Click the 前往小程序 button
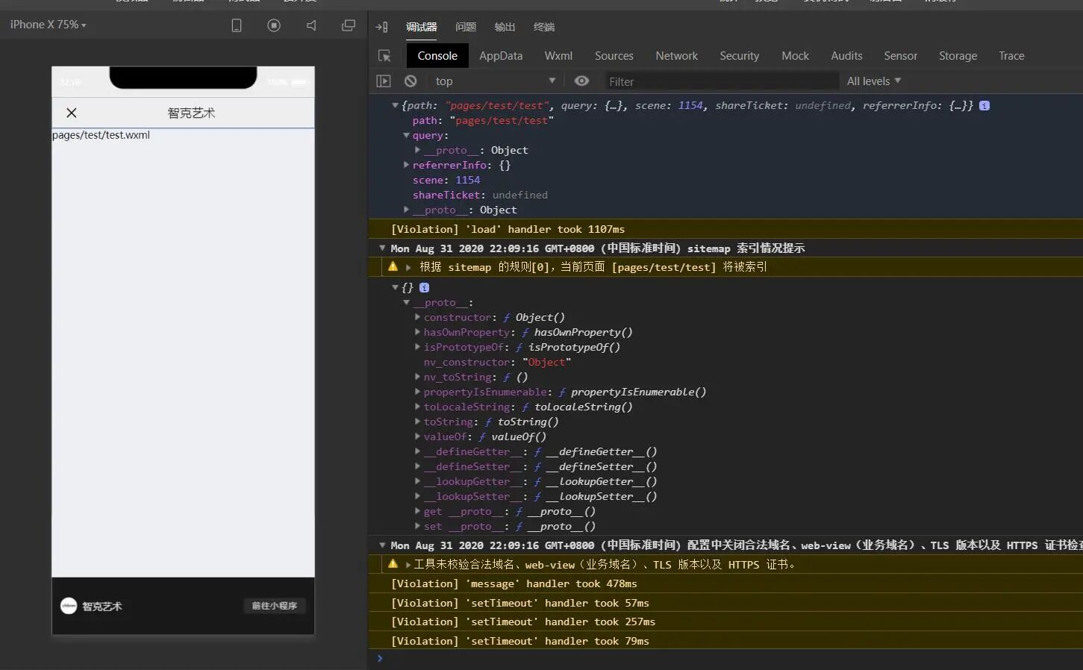The image size is (1083, 670). click(x=274, y=606)
